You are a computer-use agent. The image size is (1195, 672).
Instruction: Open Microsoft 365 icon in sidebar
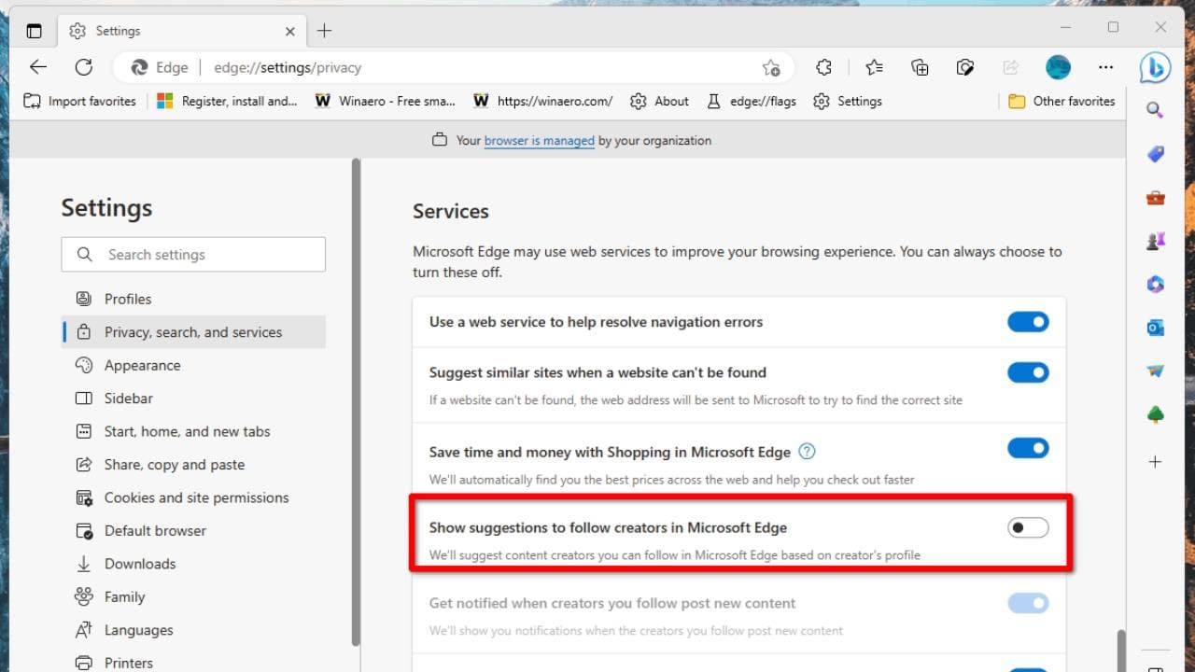coord(1155,285)
